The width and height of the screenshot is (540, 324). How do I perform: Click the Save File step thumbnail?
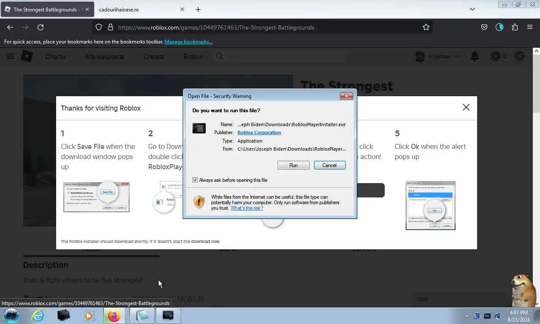[97, 197]
